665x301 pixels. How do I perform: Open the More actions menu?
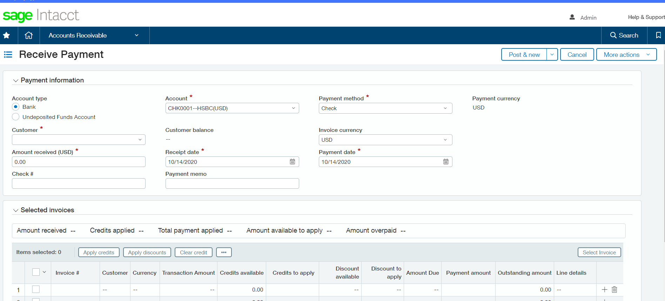[x=626, y=55]
